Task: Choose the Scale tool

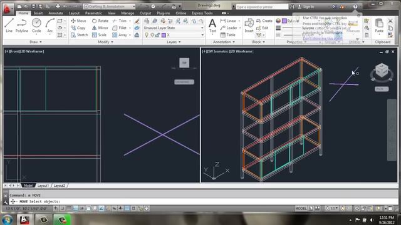Action: click(99, 35)
